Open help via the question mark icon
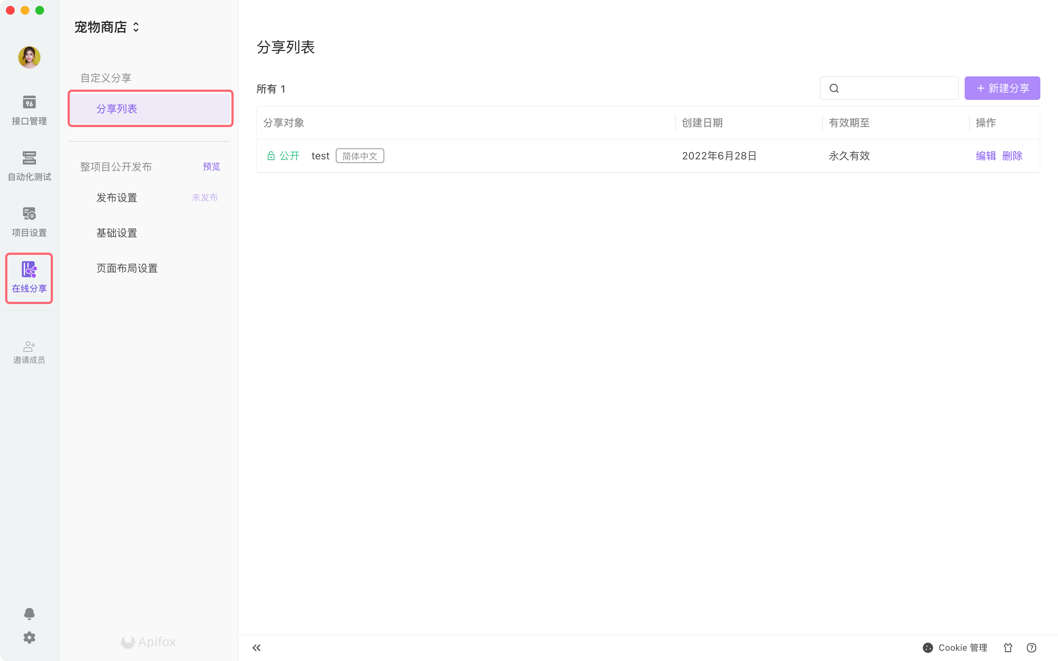 click(x=1031, y=647)
